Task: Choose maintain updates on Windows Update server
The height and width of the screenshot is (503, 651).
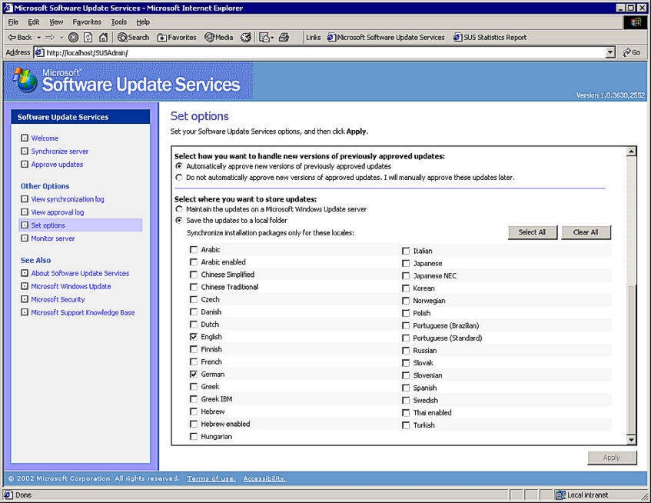Action: coord(179,209)
